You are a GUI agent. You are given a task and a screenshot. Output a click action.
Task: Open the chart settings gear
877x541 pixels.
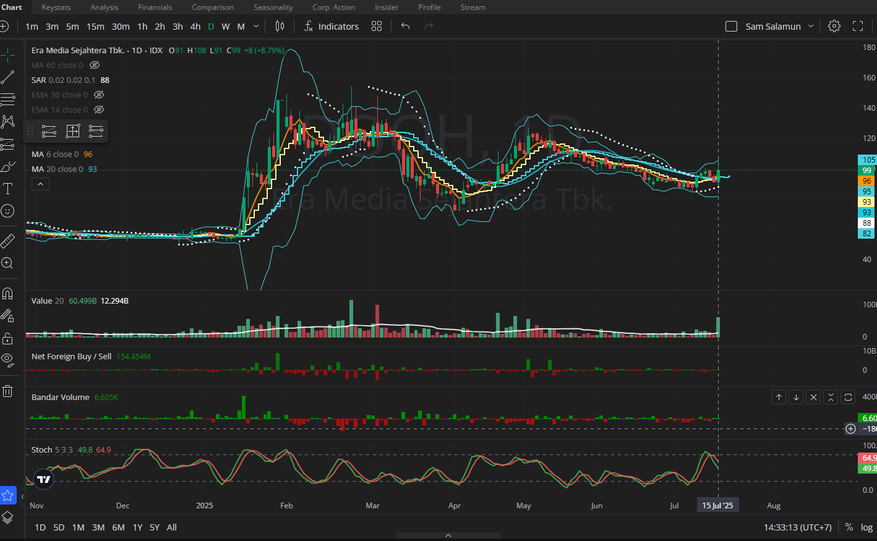tap(834, 26)
